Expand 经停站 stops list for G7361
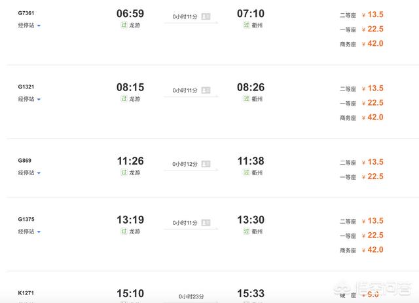 [29, 26]
